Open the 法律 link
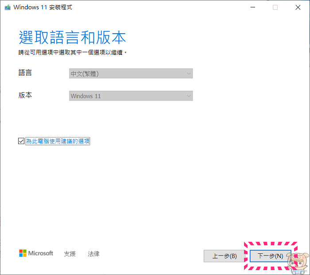310x275 pixels. pos(93,254)
